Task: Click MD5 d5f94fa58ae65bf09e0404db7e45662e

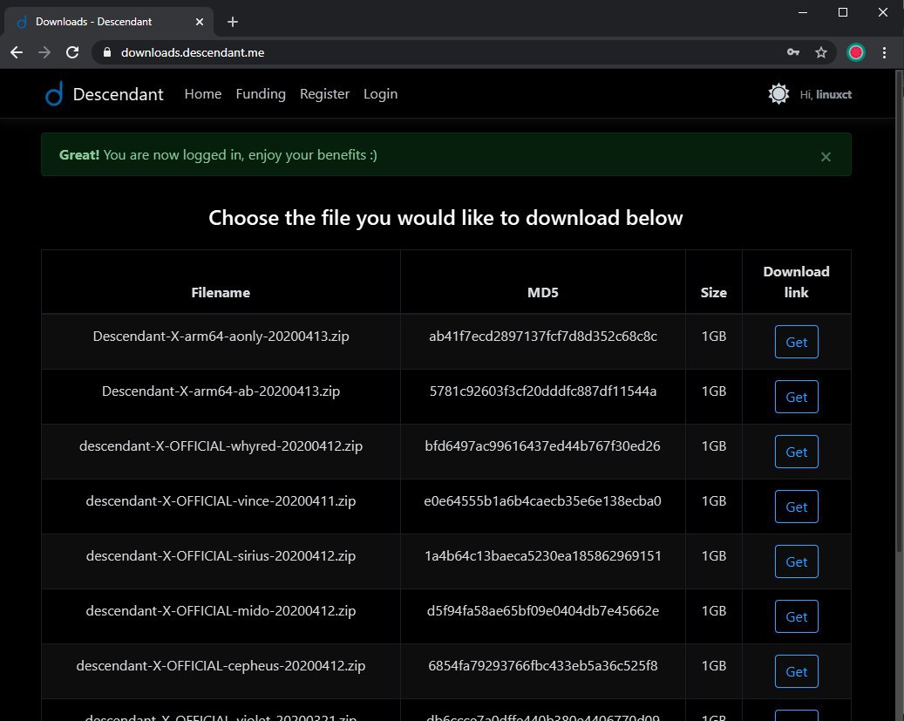Action: tap(542, 610)
